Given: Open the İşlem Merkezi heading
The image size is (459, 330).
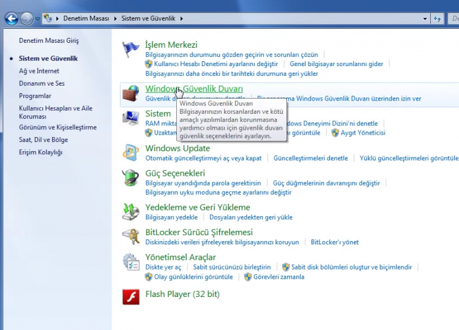Looking at the screenshot, I should tap(171, 45).
